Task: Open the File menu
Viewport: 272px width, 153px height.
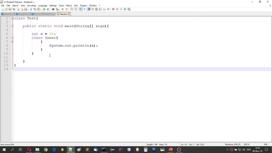Action: [3, 6]
